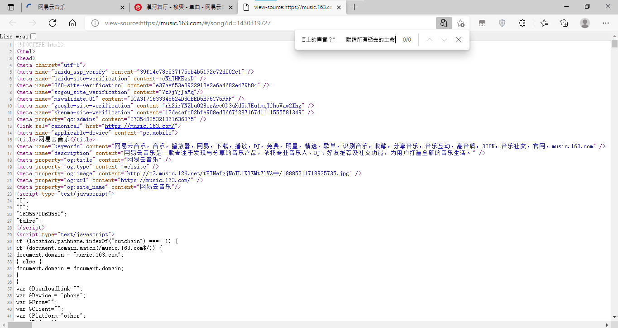Jump to previous find result
The image size is (618, 328).
[x=430, y=40]
